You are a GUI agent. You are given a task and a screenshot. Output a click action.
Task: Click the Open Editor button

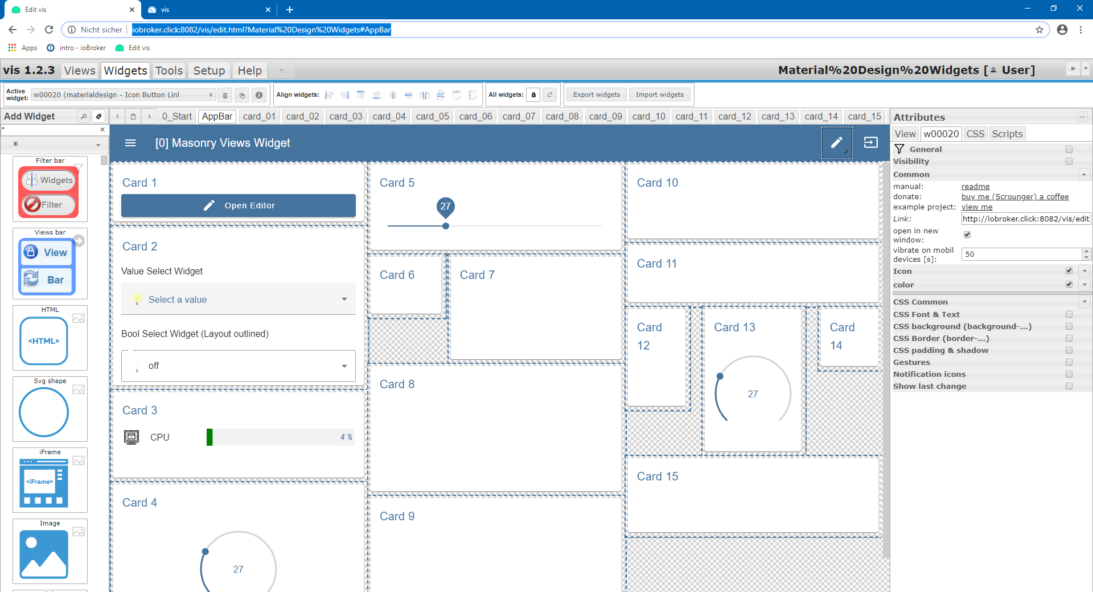[239, 205]
